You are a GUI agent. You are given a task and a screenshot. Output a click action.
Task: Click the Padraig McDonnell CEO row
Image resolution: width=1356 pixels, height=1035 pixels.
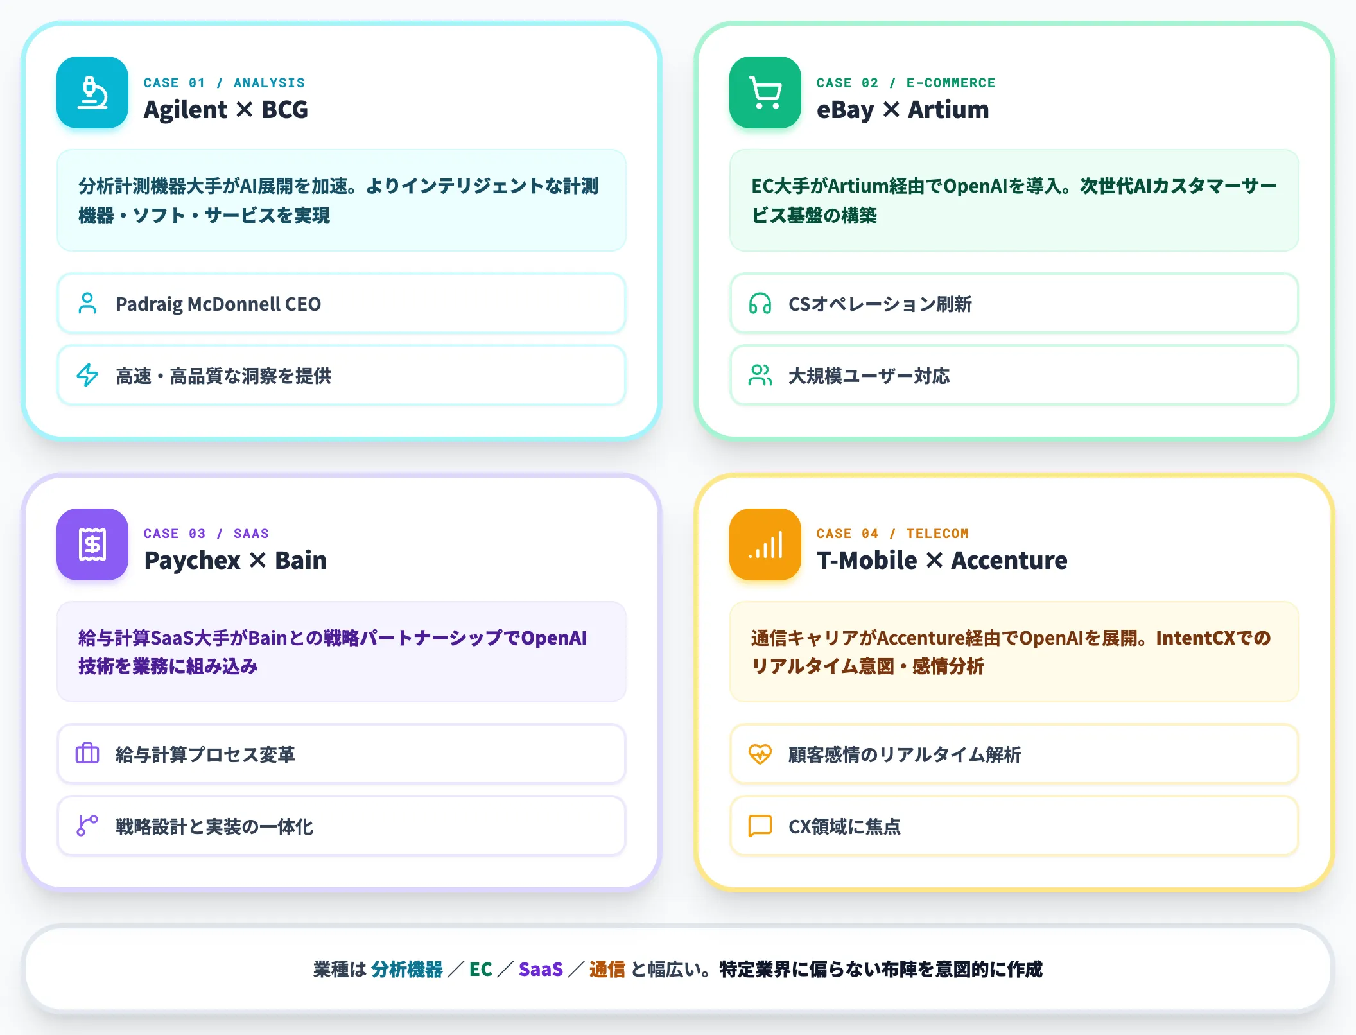click(x=342, y=304)
